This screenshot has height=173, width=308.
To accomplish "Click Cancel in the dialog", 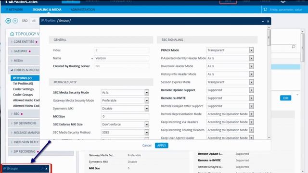I will click(147, 146).
